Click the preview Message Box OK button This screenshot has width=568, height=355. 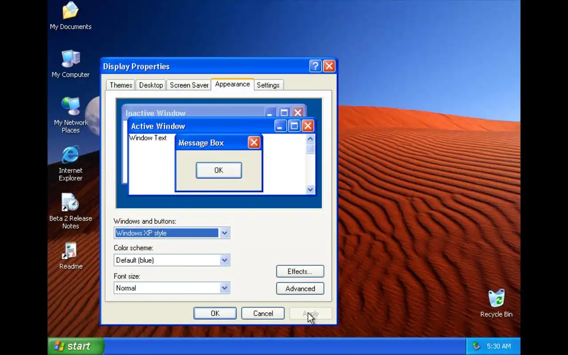click(219, 170)
